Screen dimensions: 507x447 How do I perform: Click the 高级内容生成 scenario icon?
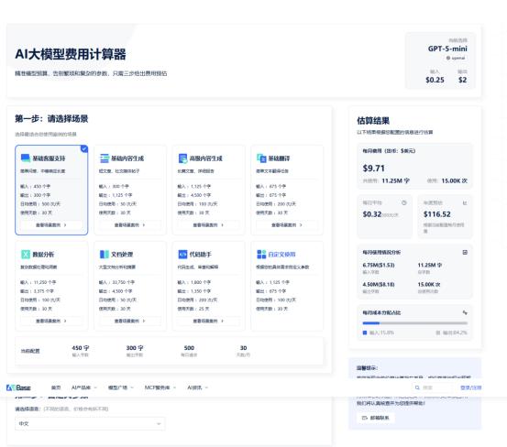click(x=182, y=158)
